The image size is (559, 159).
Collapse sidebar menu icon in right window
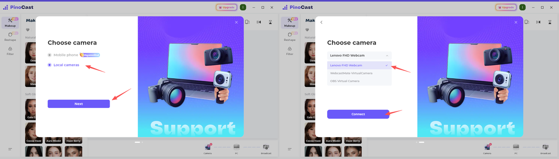(x=290, y=149)
